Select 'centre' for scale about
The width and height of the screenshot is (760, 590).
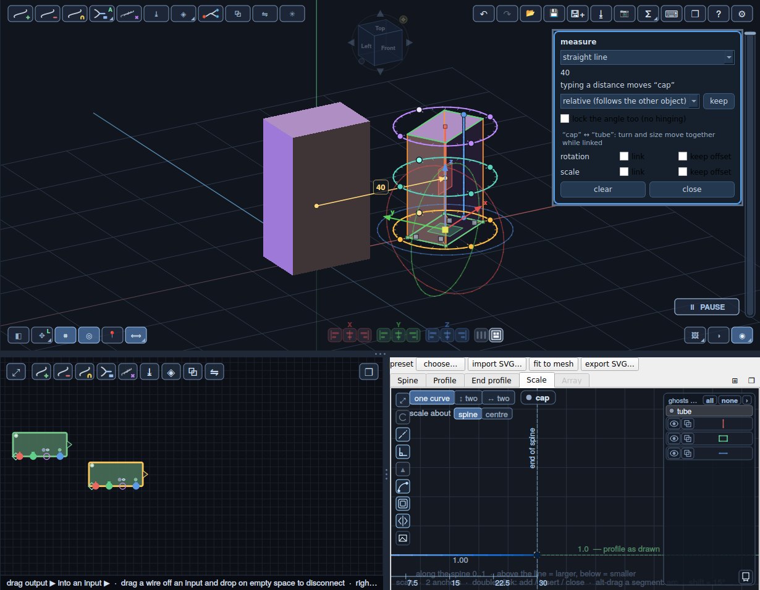497,414
